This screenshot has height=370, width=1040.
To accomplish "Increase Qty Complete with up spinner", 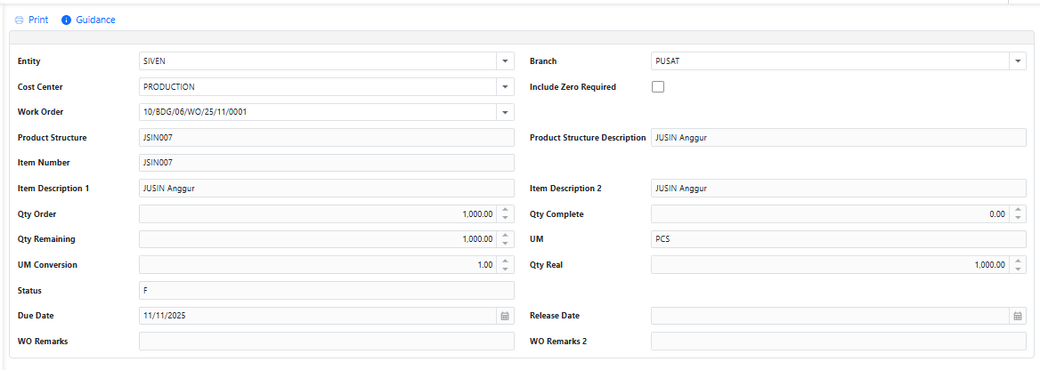I will (1018, 210).
